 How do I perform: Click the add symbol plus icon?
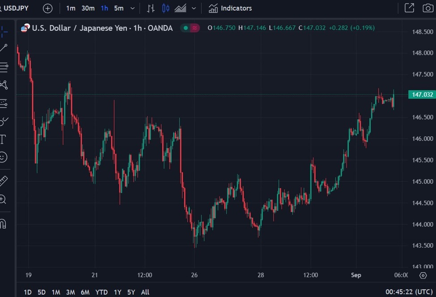47,8
